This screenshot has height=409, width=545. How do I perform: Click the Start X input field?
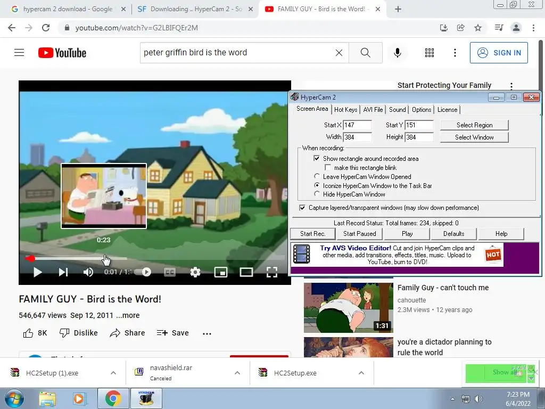click(357, 125)
